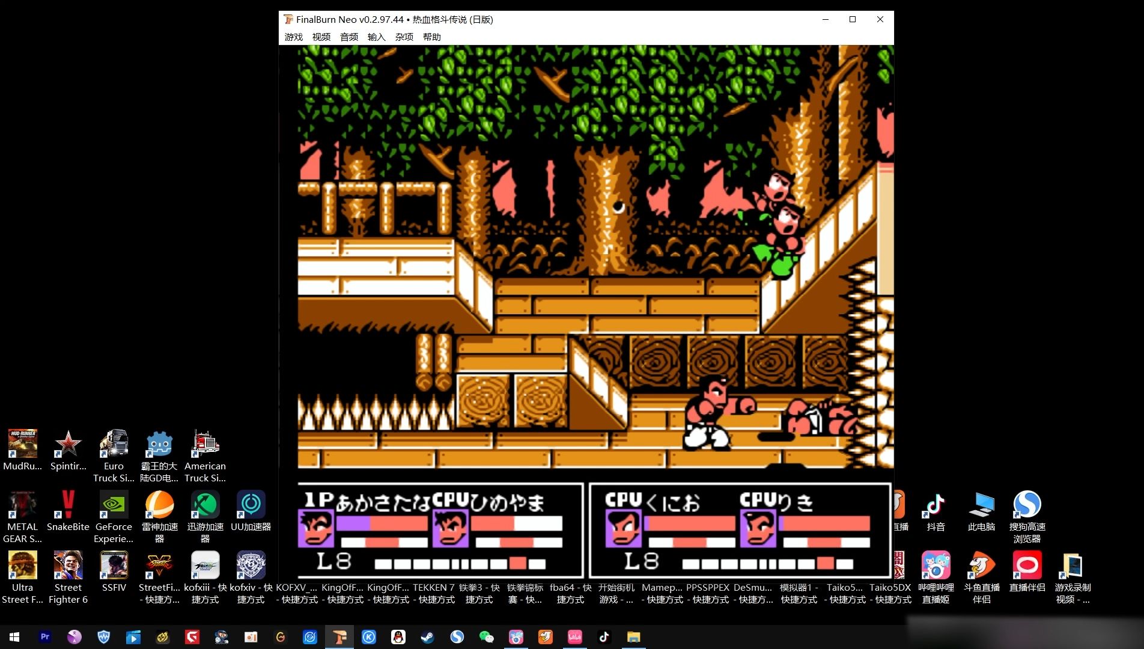Open Steam from the taskbar
This screenshot has height=649, width=1144.
427,637
